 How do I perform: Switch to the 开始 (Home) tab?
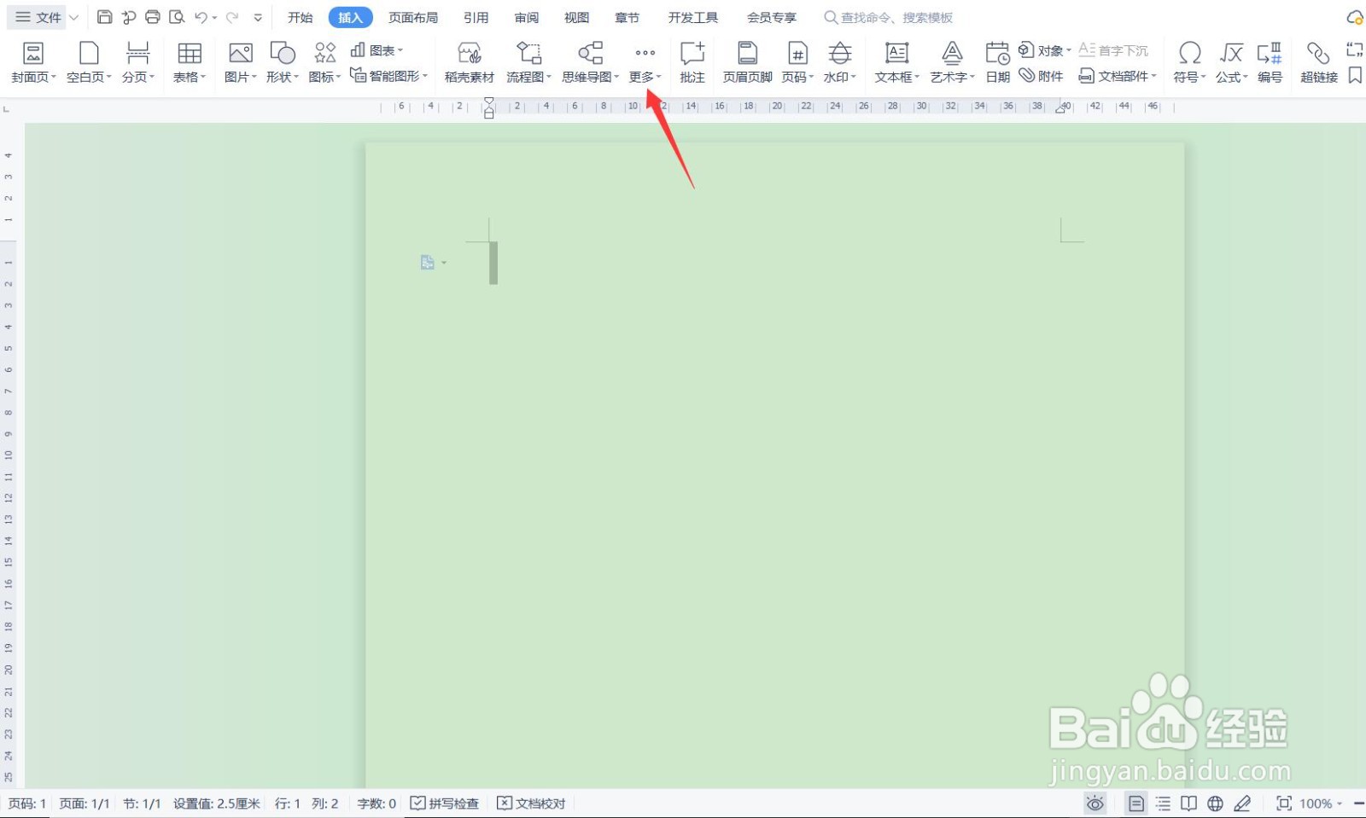click(300, 17)
